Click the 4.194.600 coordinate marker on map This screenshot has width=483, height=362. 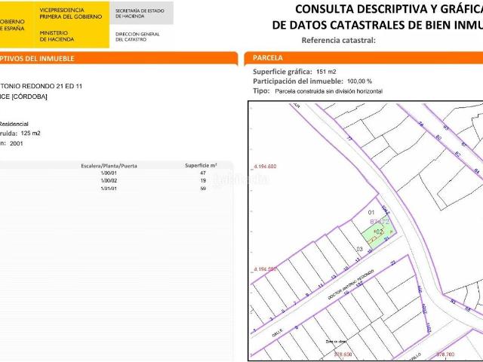(266, 165)
